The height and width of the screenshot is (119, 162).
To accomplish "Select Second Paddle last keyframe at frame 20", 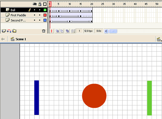I will 91,21.
